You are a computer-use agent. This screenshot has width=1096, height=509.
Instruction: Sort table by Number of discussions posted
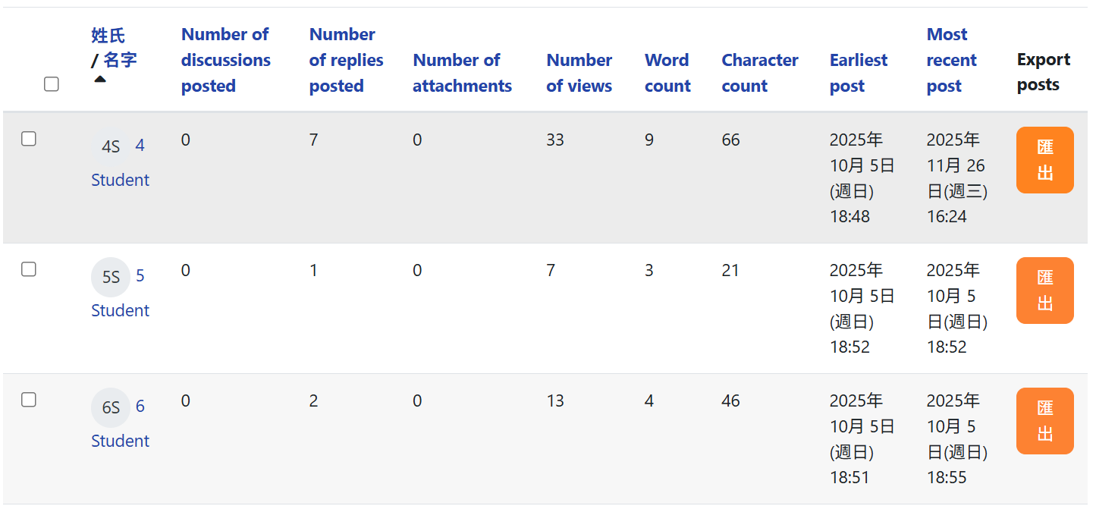coord(225,60)
